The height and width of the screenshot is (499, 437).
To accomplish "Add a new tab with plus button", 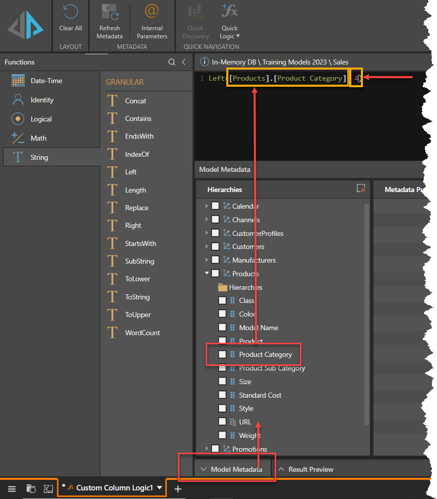I will coord(177,488).
